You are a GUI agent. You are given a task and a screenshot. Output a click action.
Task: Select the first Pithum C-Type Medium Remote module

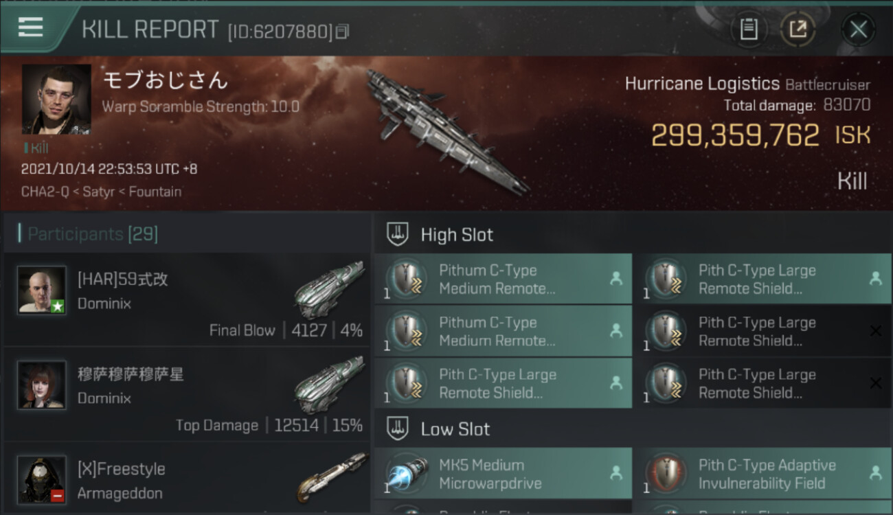[x=503, y=279]
